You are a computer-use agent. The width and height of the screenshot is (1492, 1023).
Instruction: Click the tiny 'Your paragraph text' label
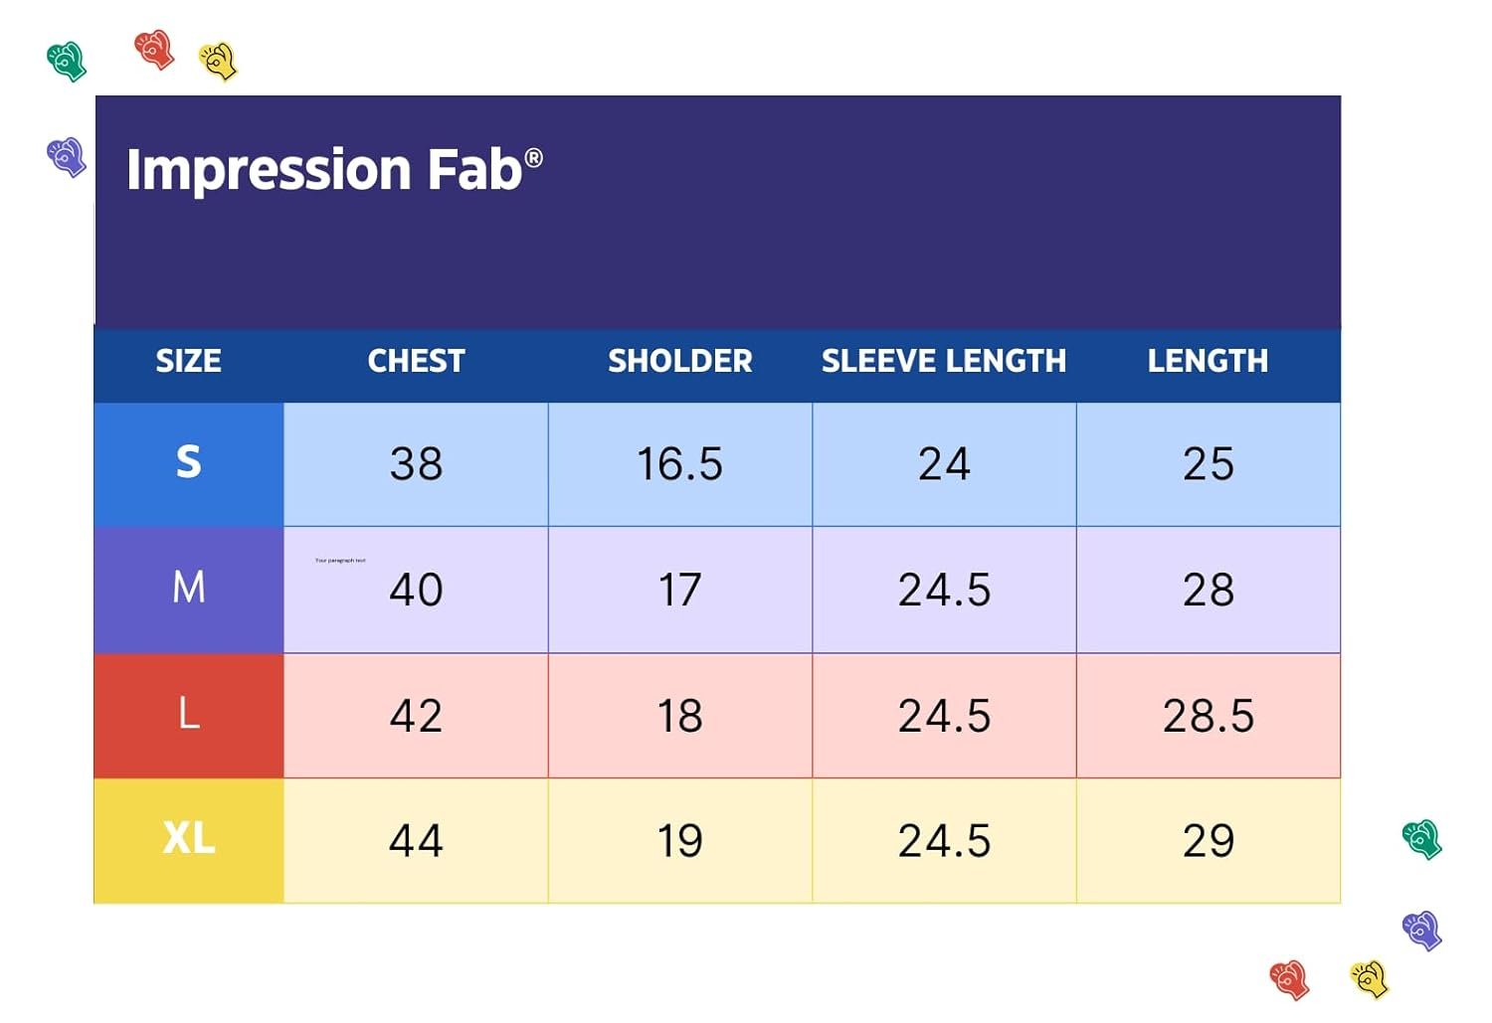click(x=340, y=561)
